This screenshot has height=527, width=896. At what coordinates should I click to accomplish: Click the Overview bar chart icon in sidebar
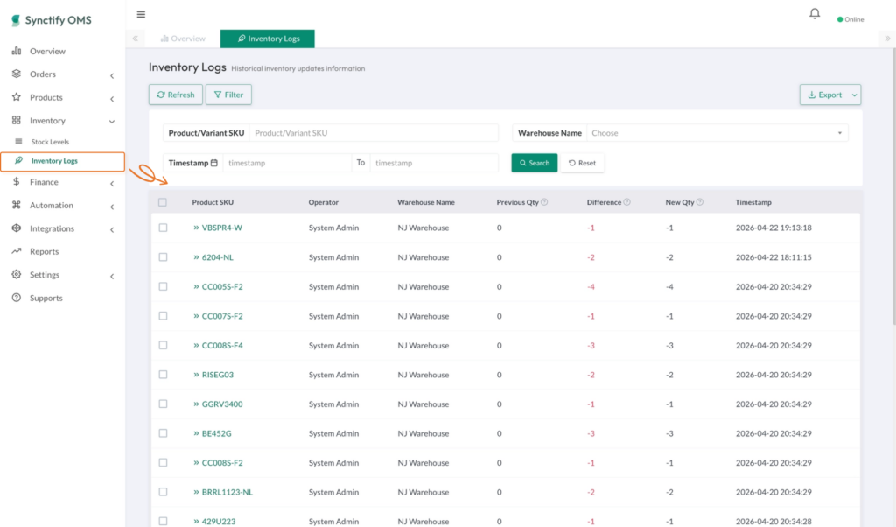click(x=17, y=51)
